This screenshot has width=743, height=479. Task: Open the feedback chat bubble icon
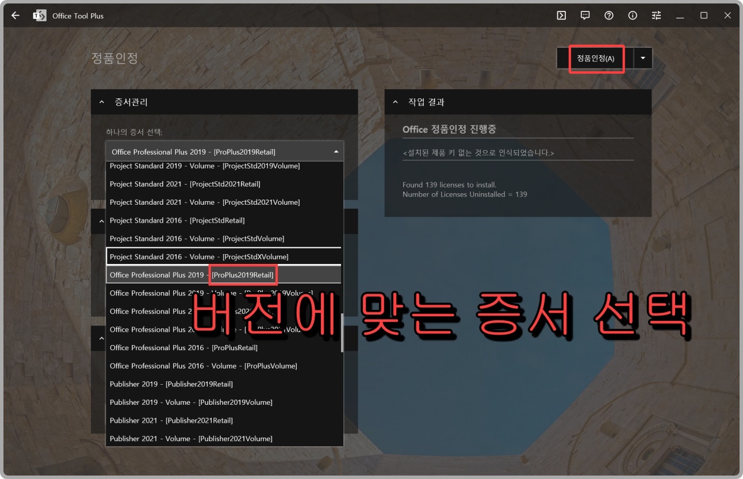click(584, 15)
